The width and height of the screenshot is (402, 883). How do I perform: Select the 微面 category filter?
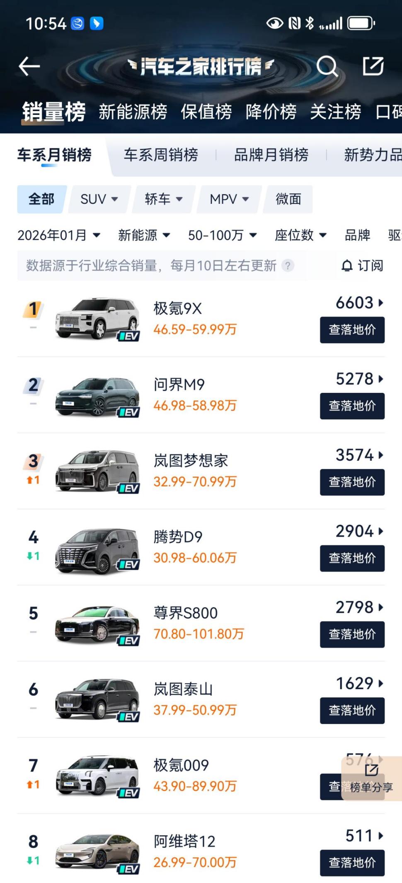(x=288, y=199)
